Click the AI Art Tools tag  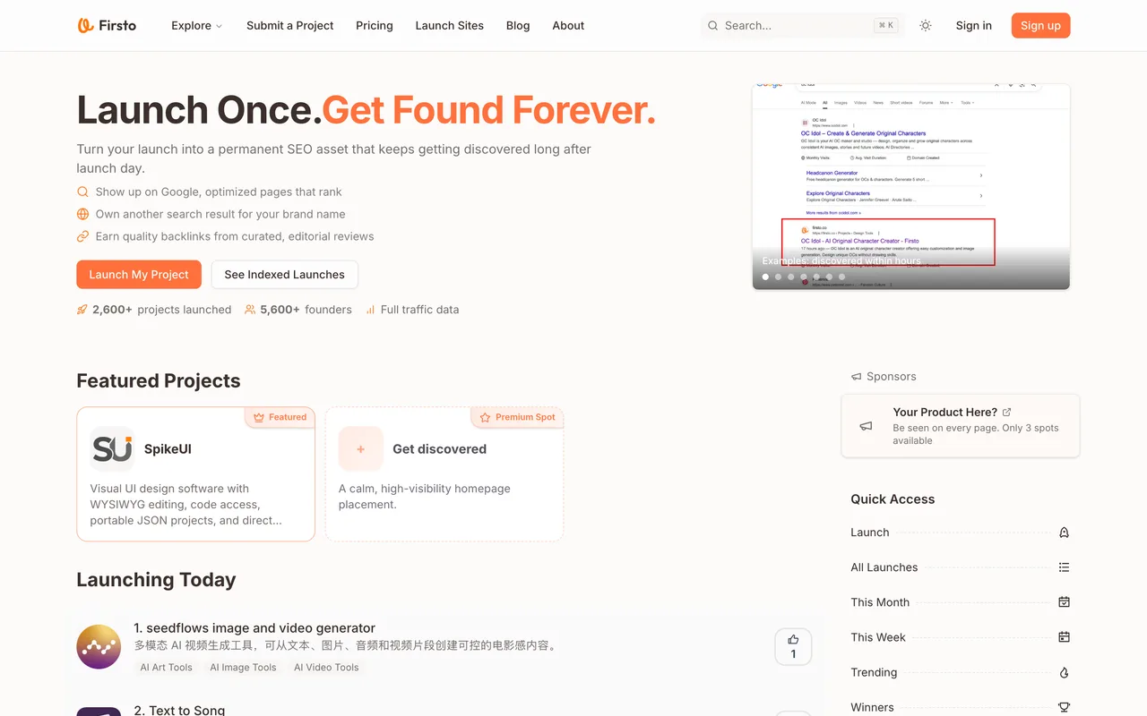pyautogui.click(x=166, y=667)
